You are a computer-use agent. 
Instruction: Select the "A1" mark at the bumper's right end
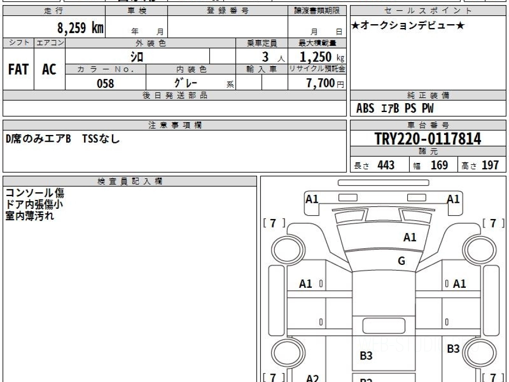click(x=453, y=198)
